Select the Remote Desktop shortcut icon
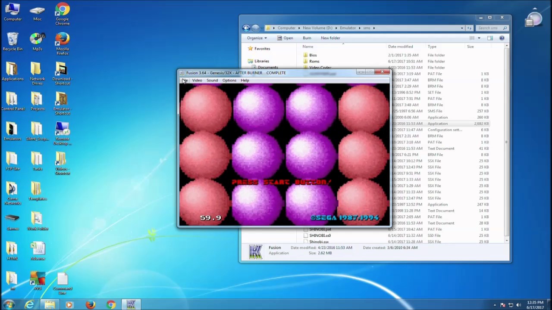 [x=62, y=133]
